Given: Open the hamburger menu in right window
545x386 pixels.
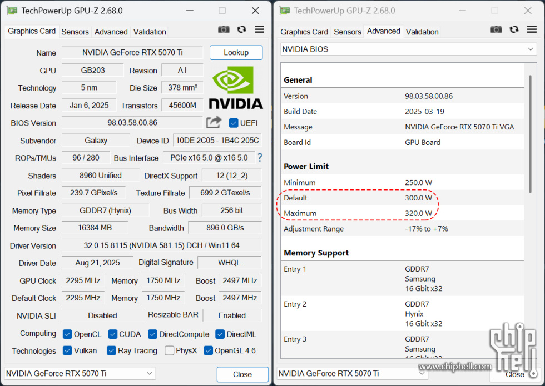Looking at the screenshot, I should pyautogui.click(x=532, y=29).
